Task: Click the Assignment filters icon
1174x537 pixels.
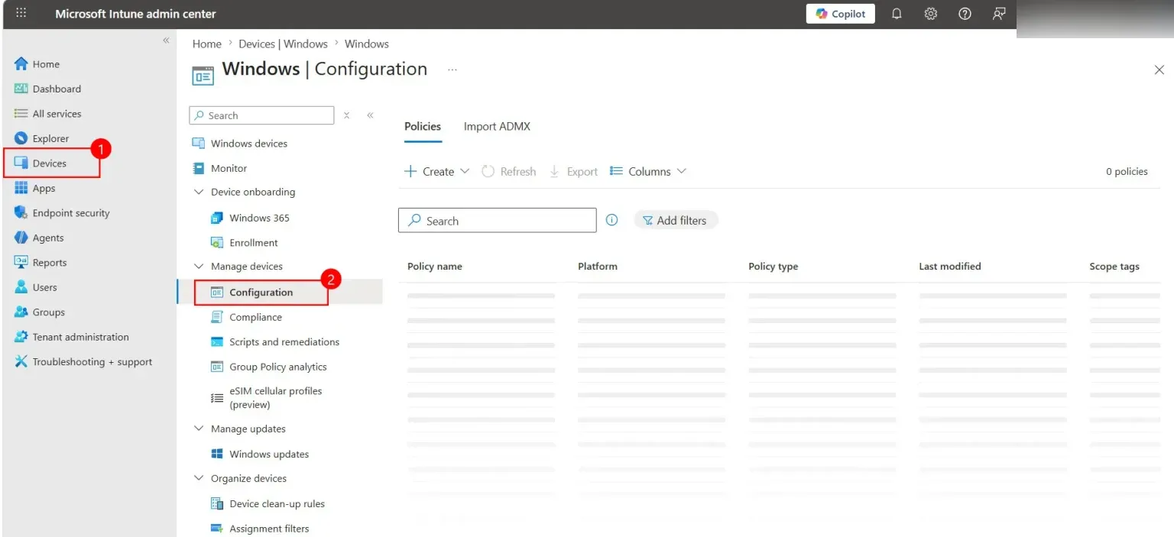Action: pos(216,528)
